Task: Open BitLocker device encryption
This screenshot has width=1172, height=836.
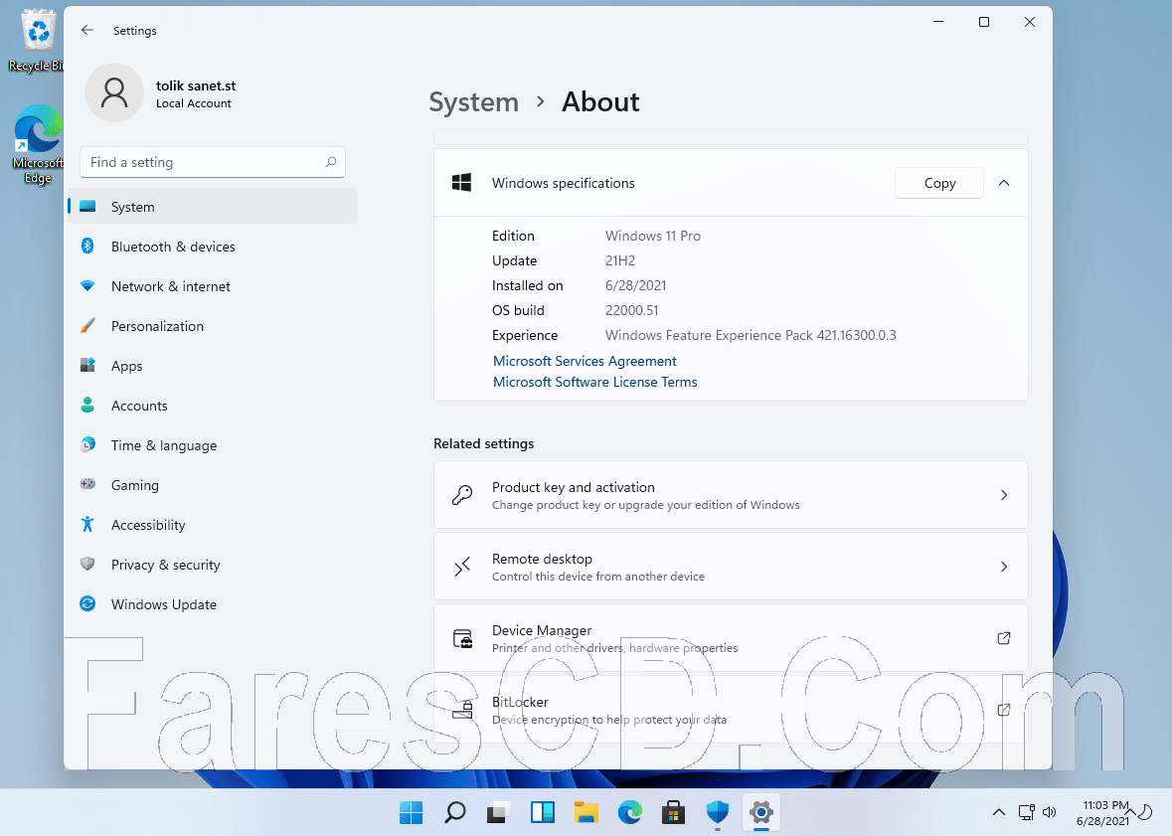Action: (731, 710)
